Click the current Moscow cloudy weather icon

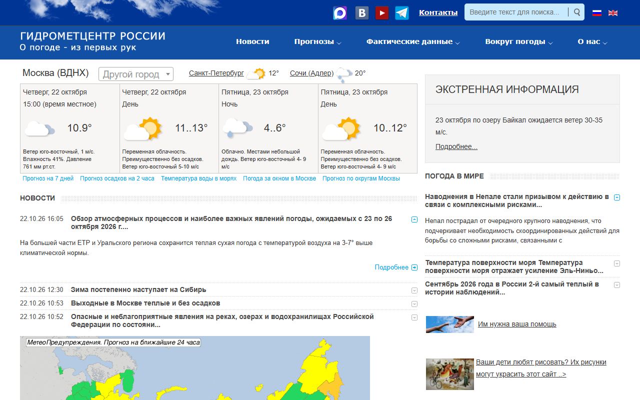coord(39,129)
